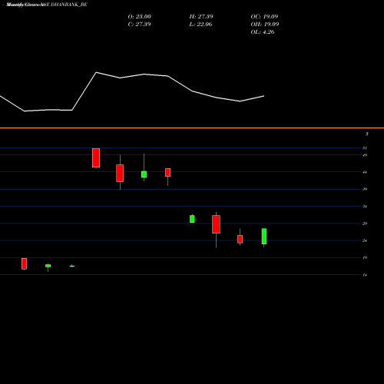Click the 'OH: 19.09' reading
This screenshot has height=384, width=384.
[265, 25]
